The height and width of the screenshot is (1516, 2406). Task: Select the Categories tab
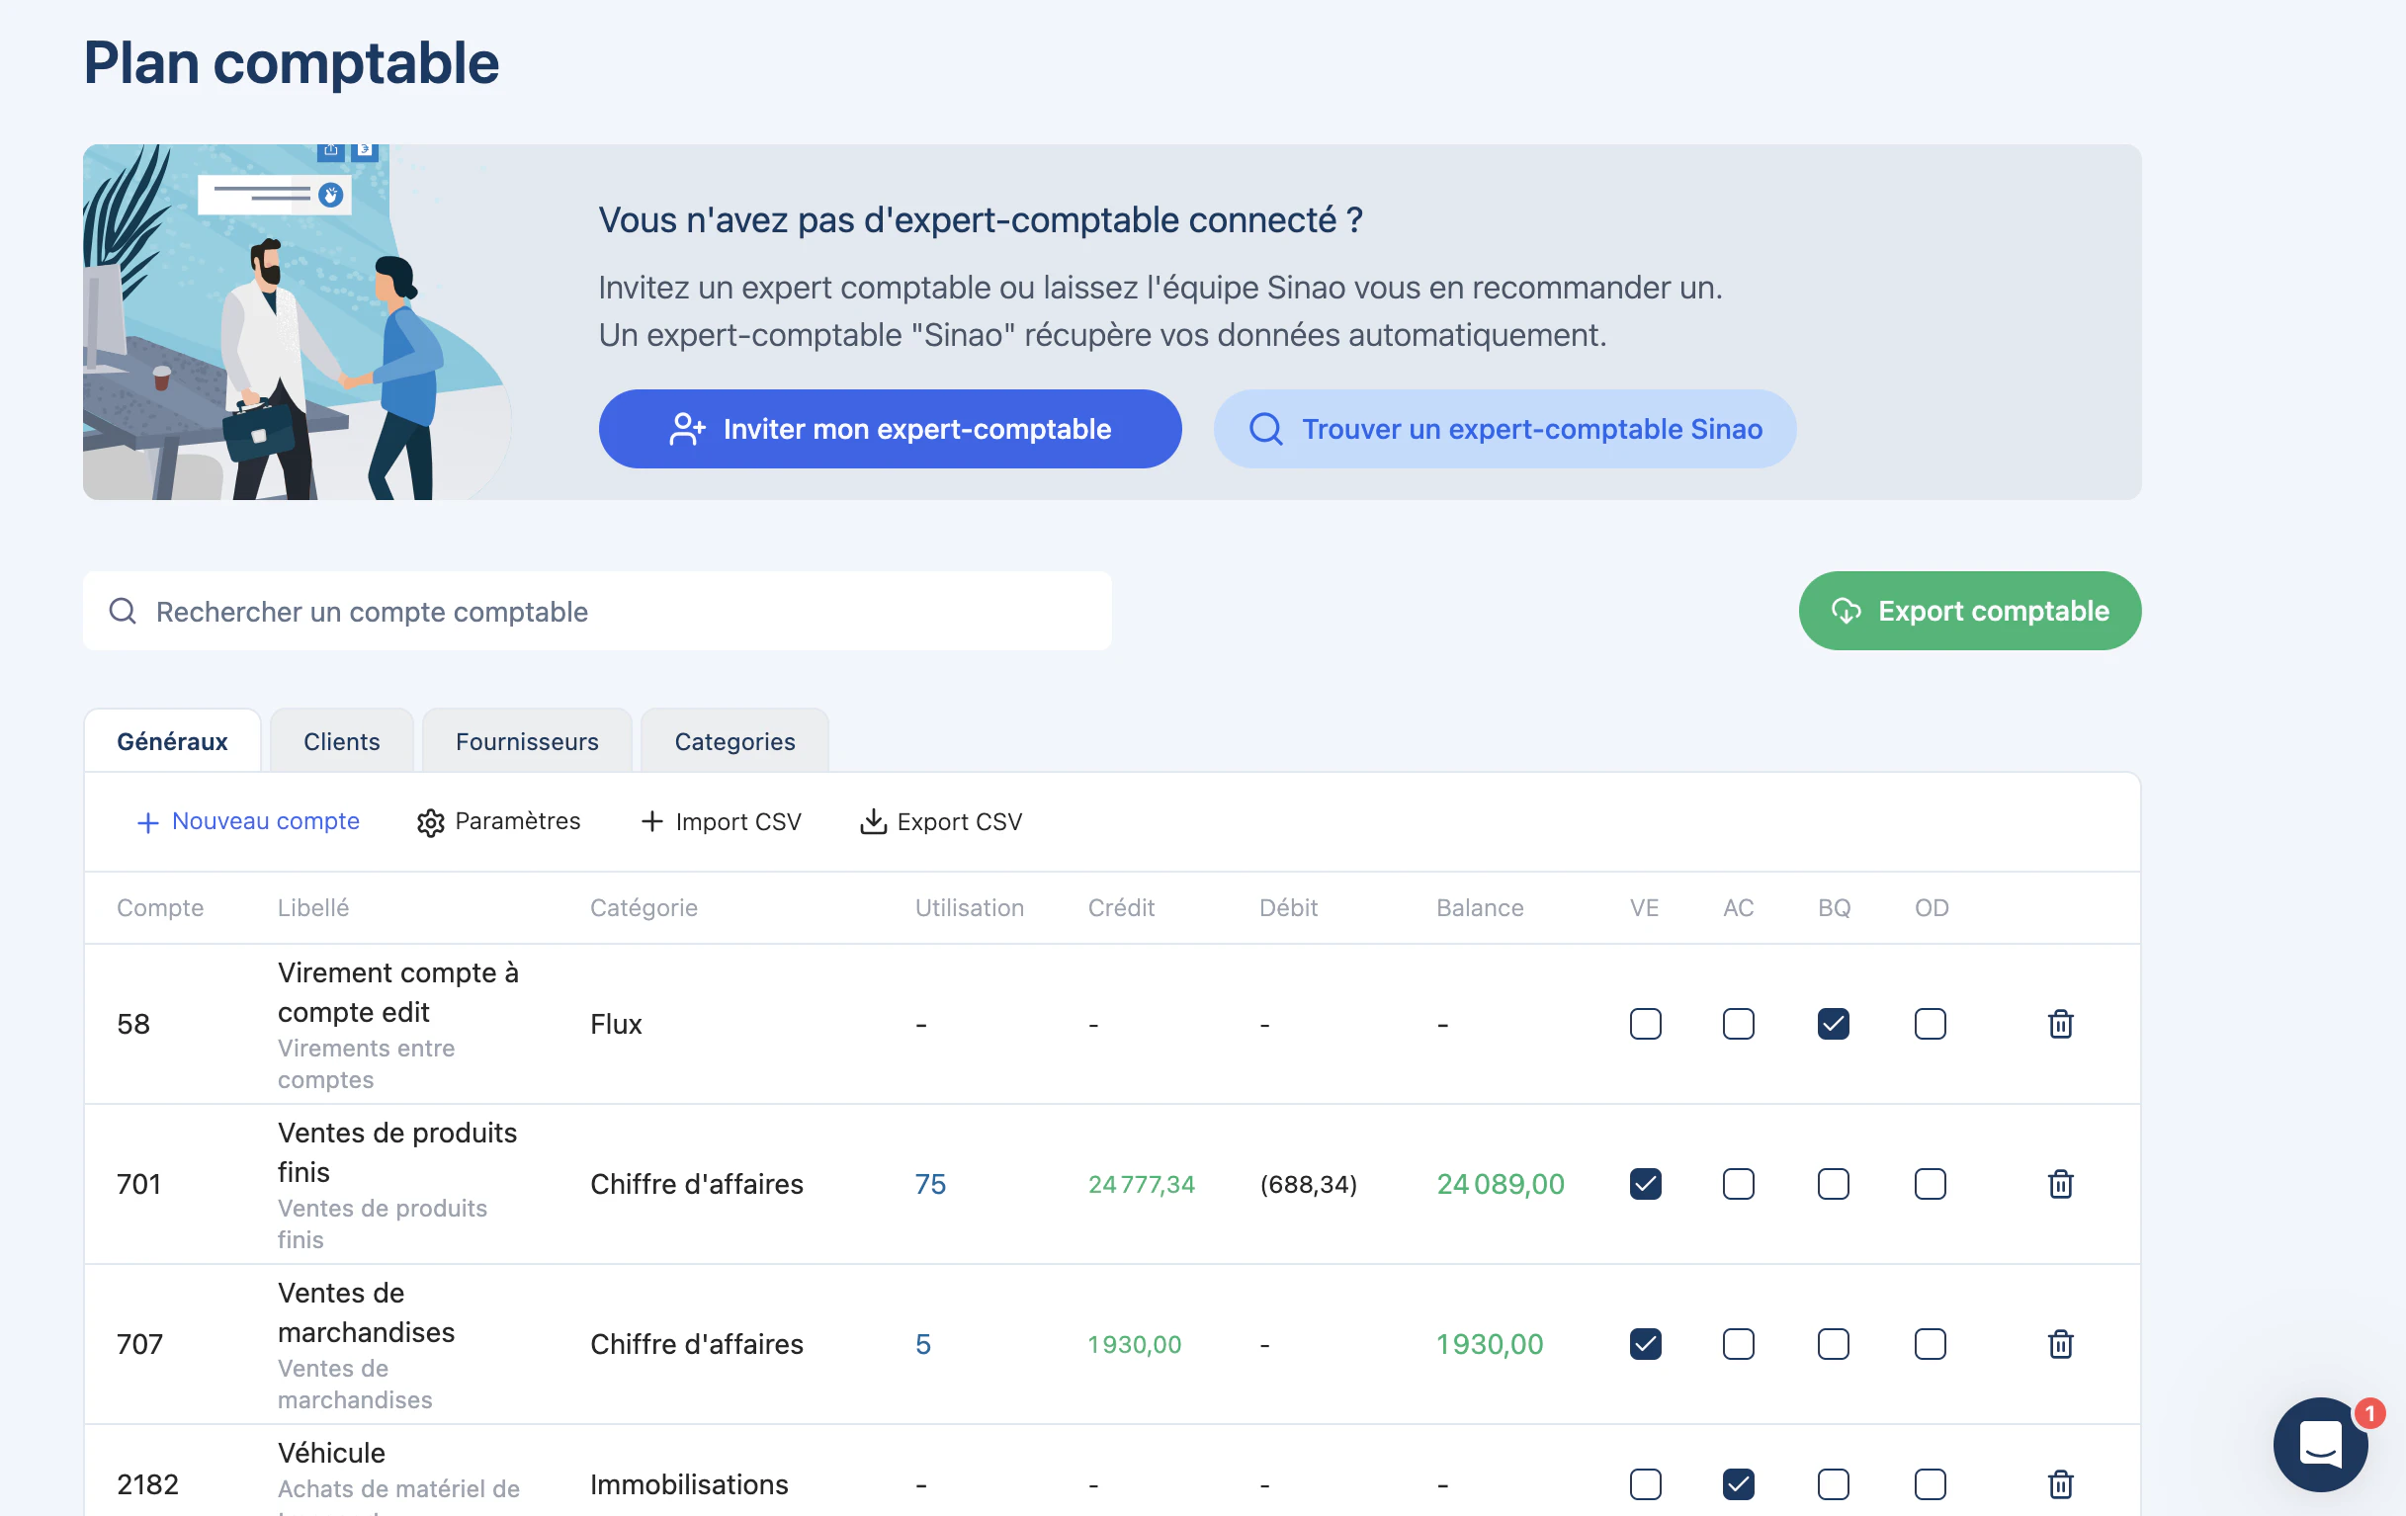[x=734, y=741]
